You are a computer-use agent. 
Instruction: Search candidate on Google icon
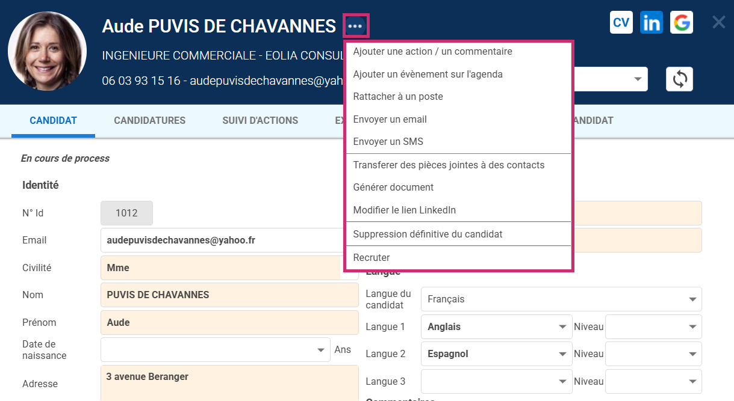(682, 23)
